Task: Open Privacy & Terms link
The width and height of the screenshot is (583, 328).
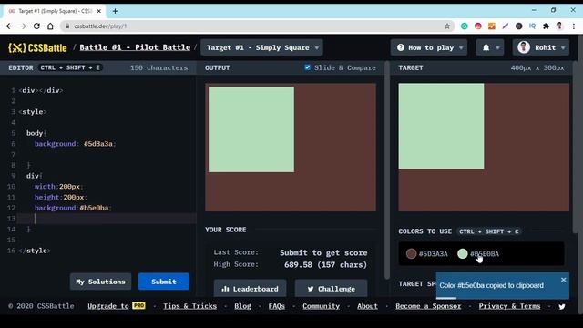Action: tap(509, 306)
